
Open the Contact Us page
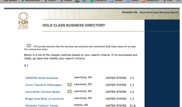pyautogui.click(x=130, y=12)
